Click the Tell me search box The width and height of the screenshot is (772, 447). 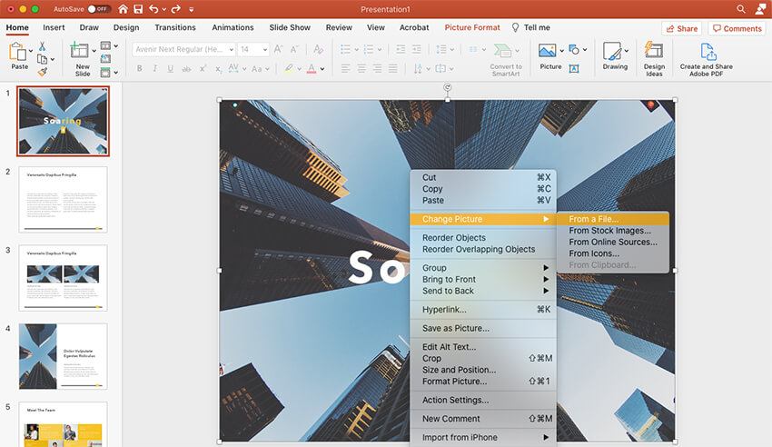(x=531, y=27)
